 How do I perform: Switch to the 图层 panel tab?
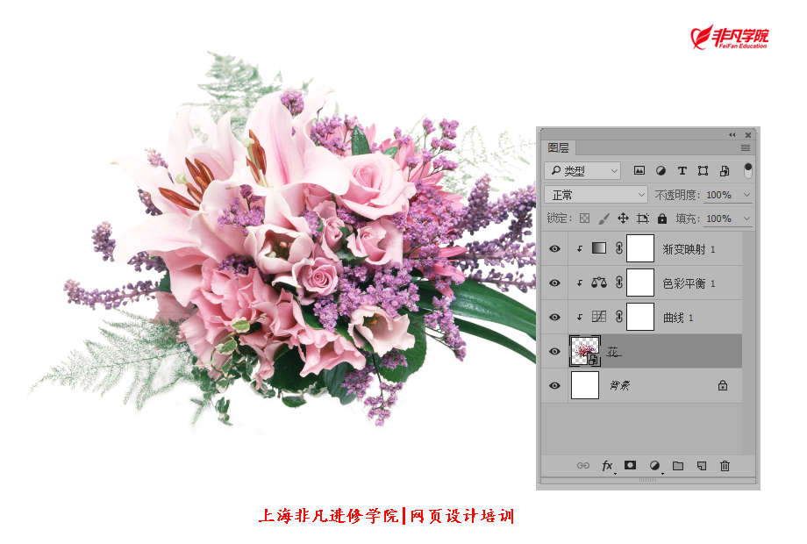pos(559,147)
